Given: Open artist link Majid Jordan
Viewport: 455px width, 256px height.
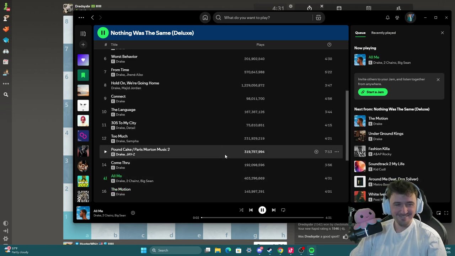Looking at the screenshot, I should pyautogui.click(x=131, y=88).
